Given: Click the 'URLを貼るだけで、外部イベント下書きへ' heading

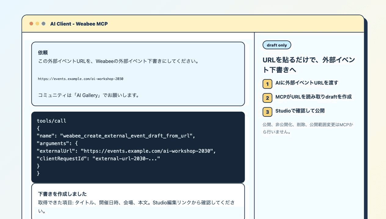Looking at the screenshot, I should click(x=309, y=65).
